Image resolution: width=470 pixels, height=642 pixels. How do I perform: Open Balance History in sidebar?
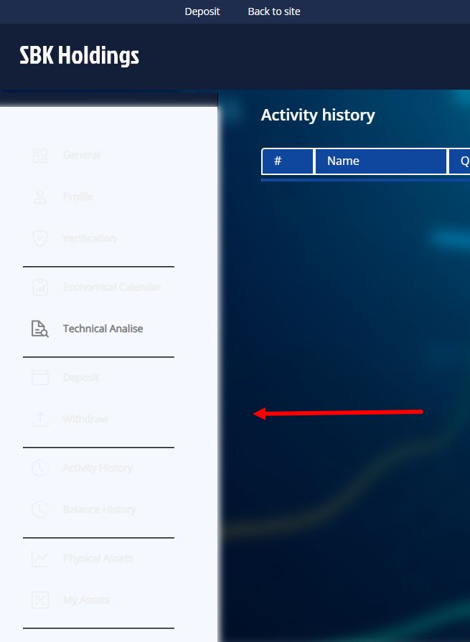click(x=100, y=509)
